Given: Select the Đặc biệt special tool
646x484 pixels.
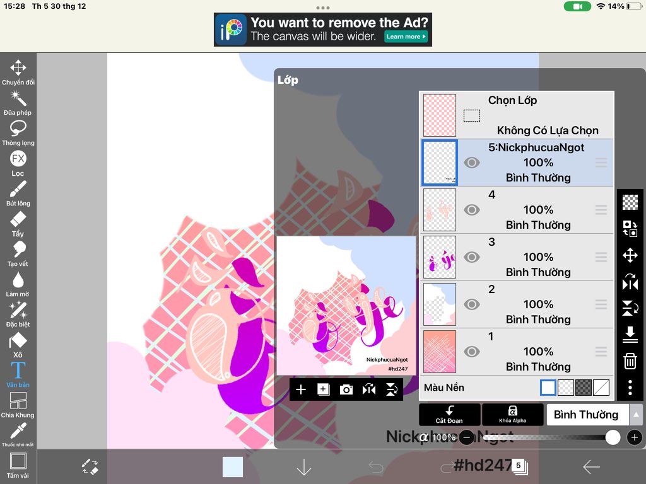Looking at the screenshot, I should (18, 314).
